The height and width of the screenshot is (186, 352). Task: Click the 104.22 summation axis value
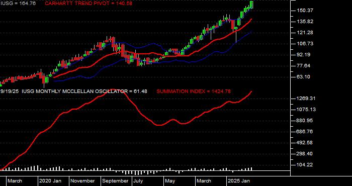click(x=304, y=165)
